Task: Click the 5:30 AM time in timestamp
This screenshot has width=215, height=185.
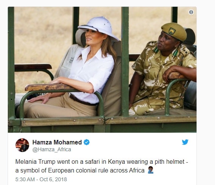Action: (x=25, y=179)
